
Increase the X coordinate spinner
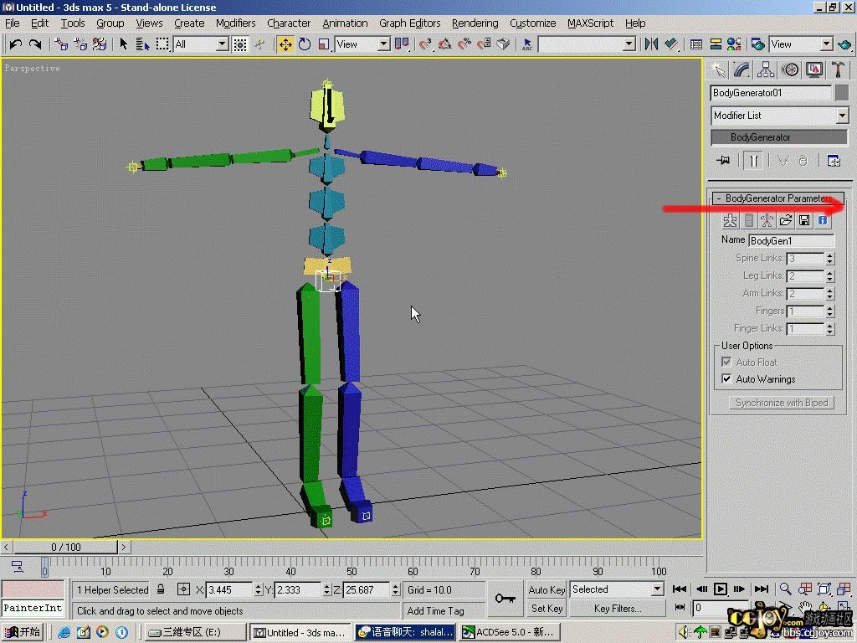258,586
